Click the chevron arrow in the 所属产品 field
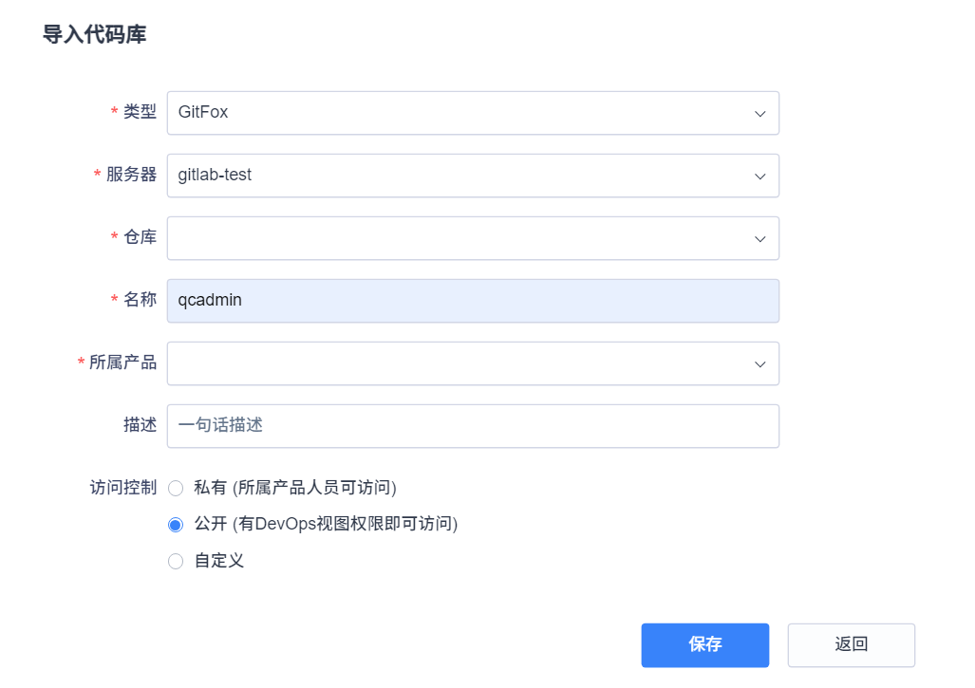 click(759, 363)
